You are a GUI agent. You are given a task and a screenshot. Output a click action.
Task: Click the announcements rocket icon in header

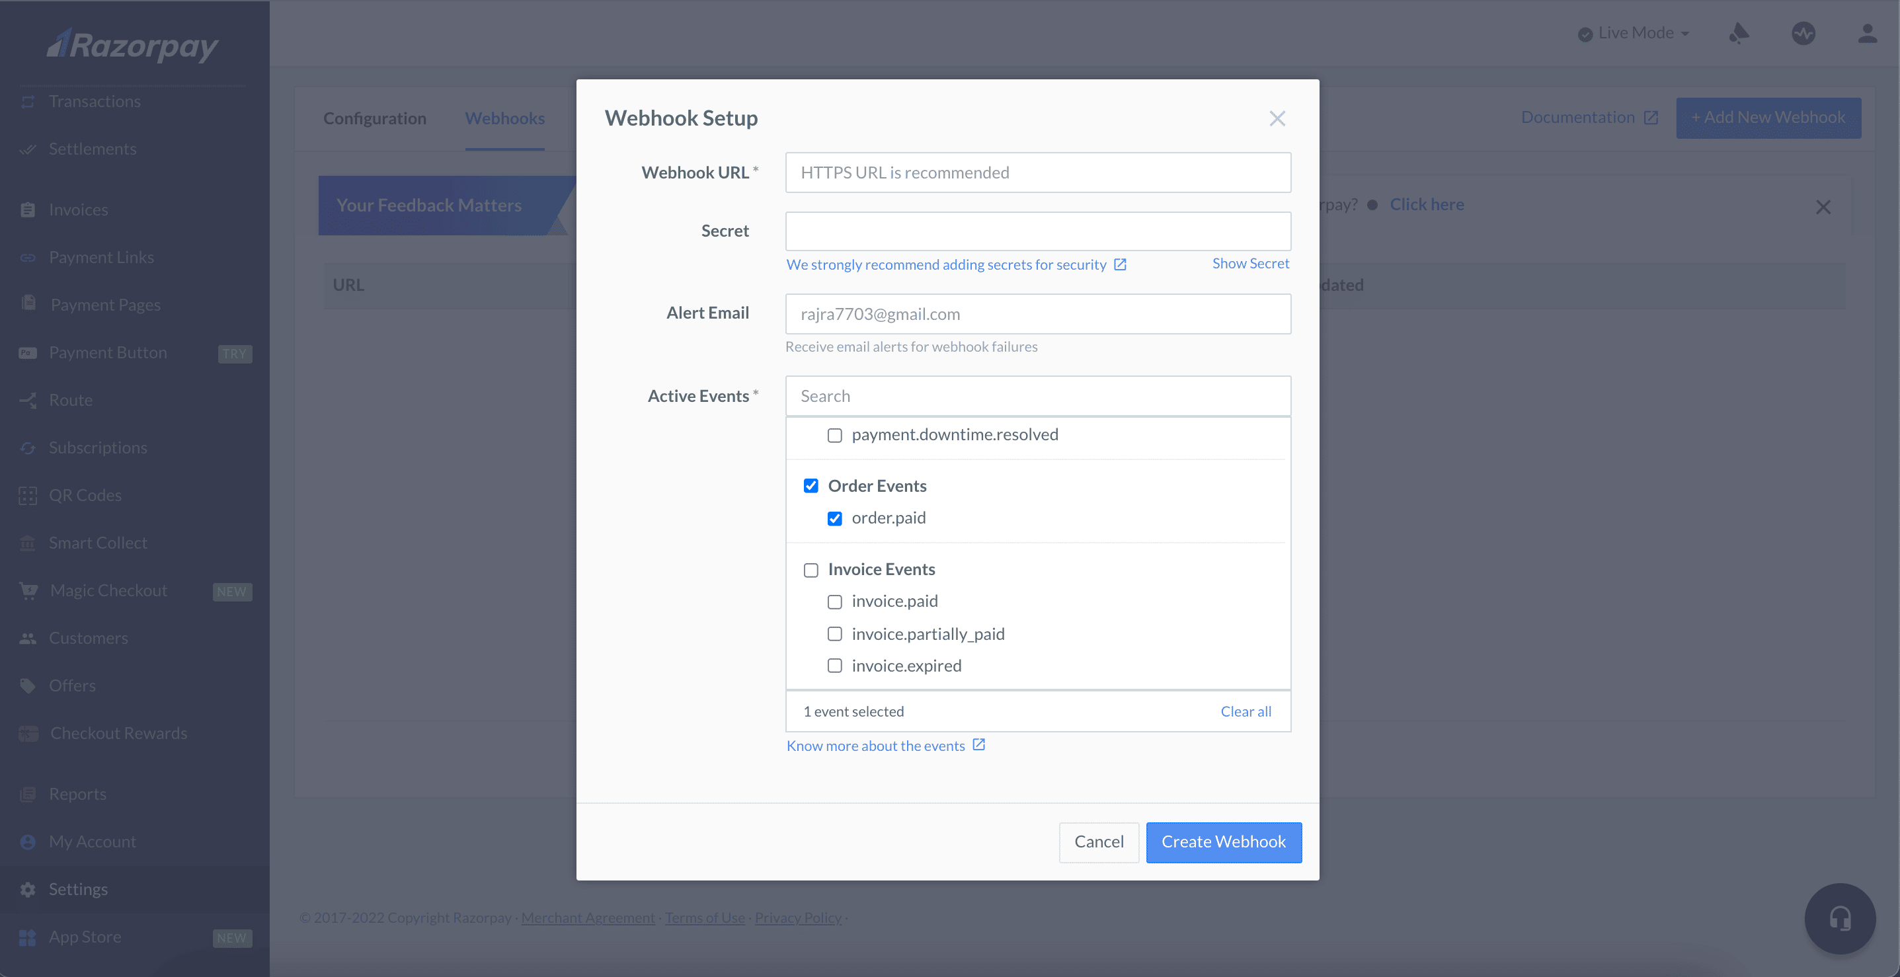[1739, 33]
